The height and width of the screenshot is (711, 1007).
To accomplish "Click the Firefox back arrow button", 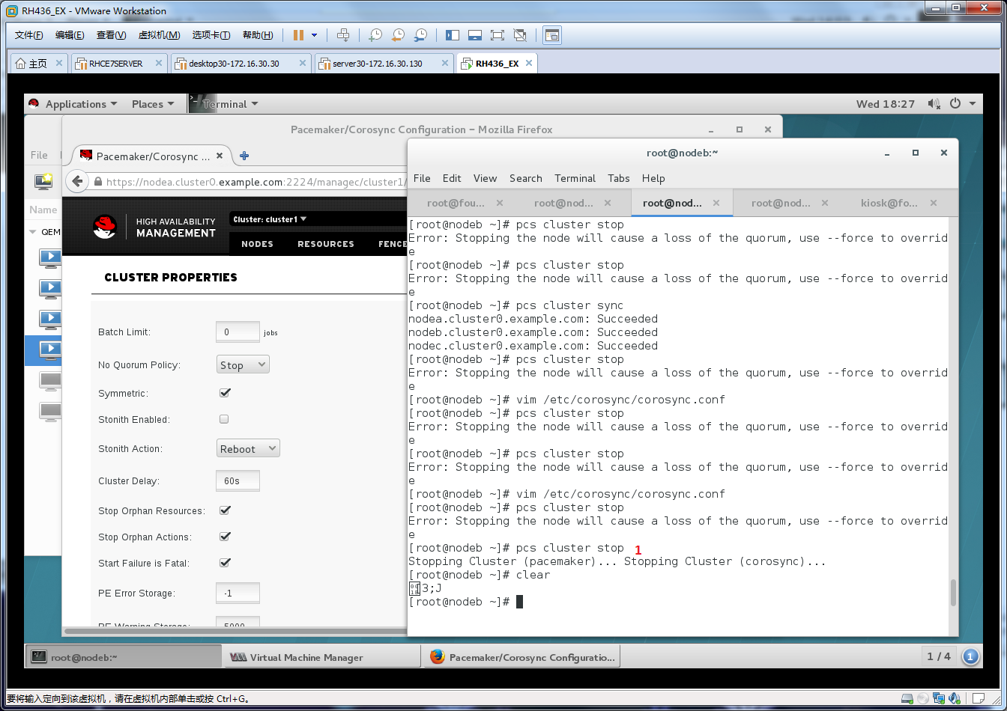I will (76, 181).
